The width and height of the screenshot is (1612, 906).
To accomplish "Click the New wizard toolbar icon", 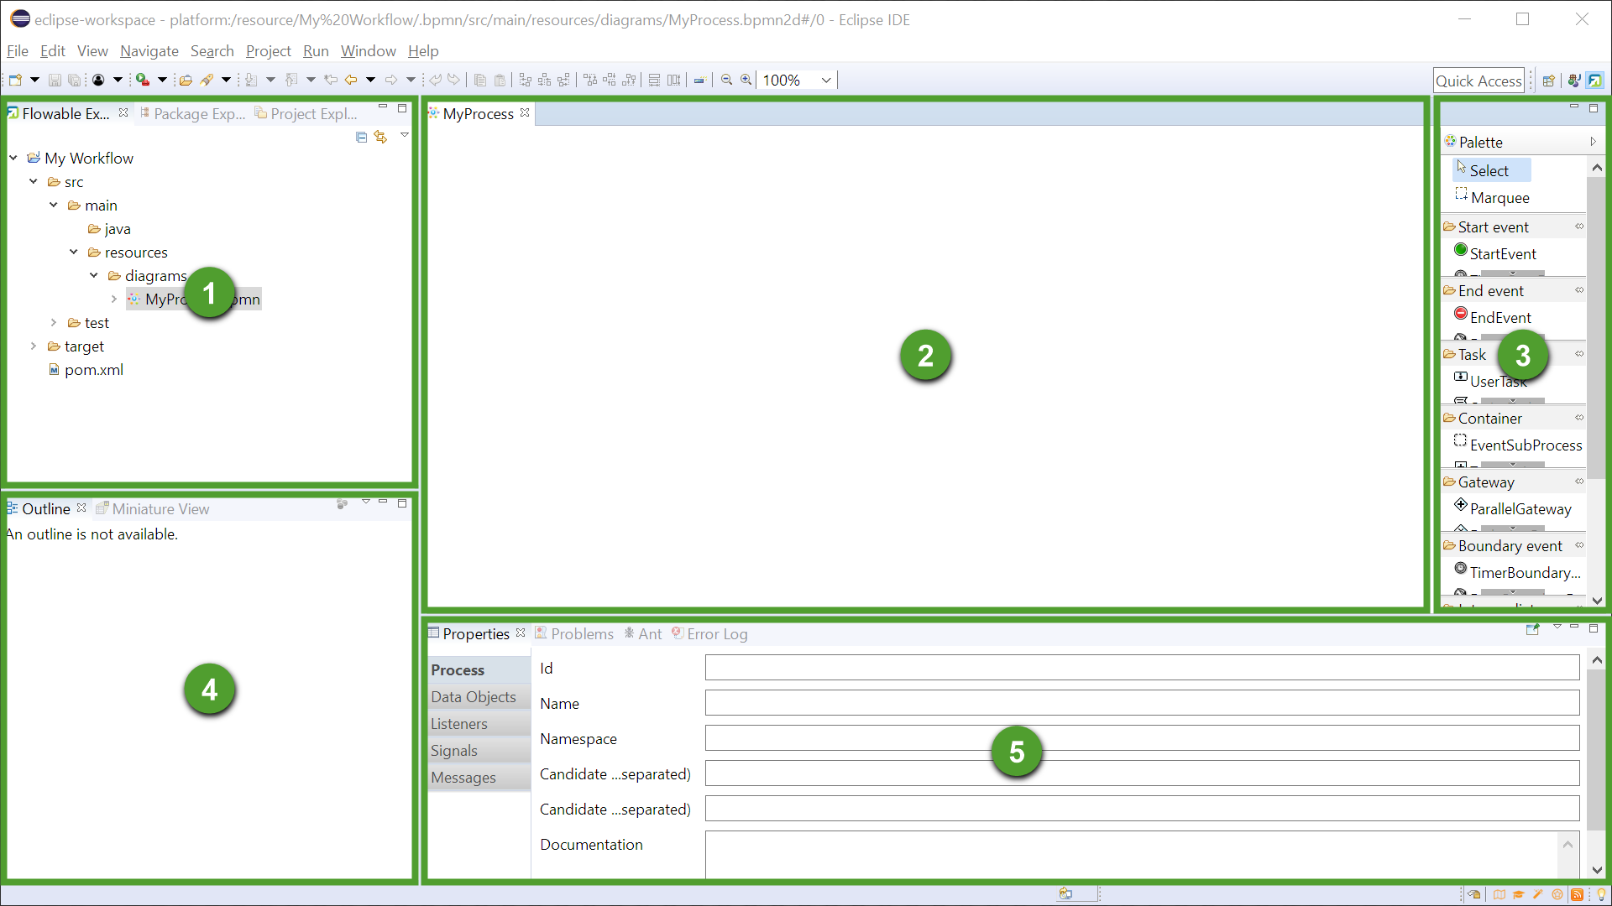I will (x=16, y=81).
